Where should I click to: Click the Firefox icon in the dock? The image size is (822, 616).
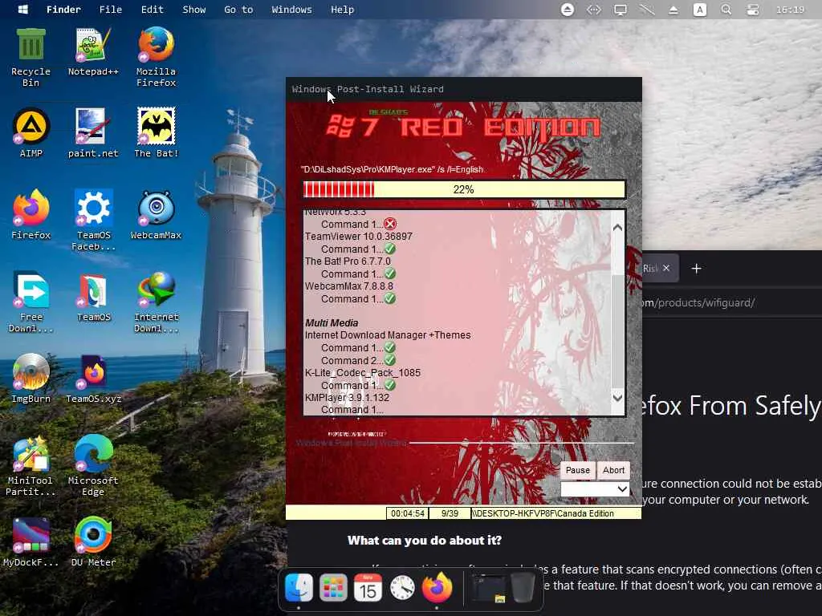(437, 587)
